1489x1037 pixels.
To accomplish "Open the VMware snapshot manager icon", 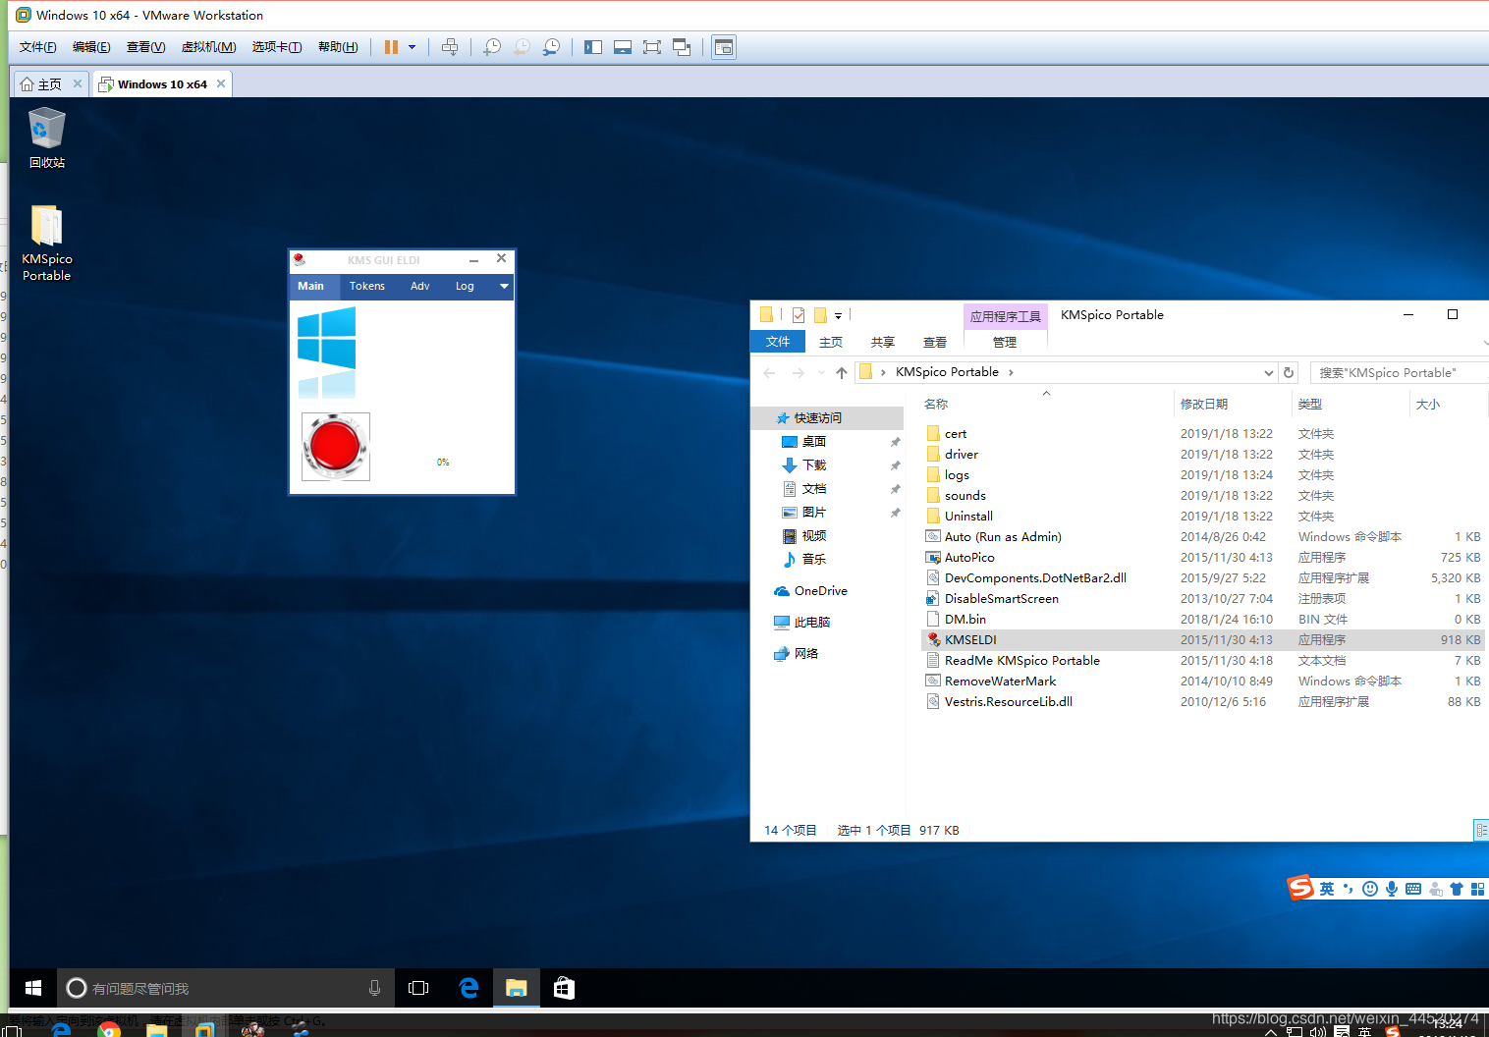I will pos(552,47).
